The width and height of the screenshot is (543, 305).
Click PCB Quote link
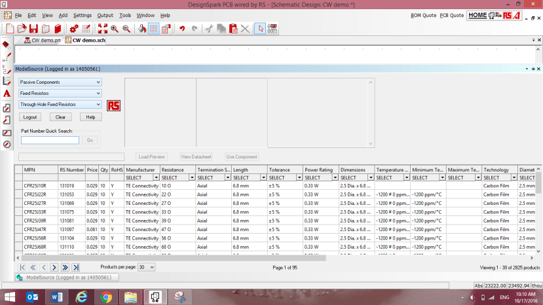(x=451, y=16)
